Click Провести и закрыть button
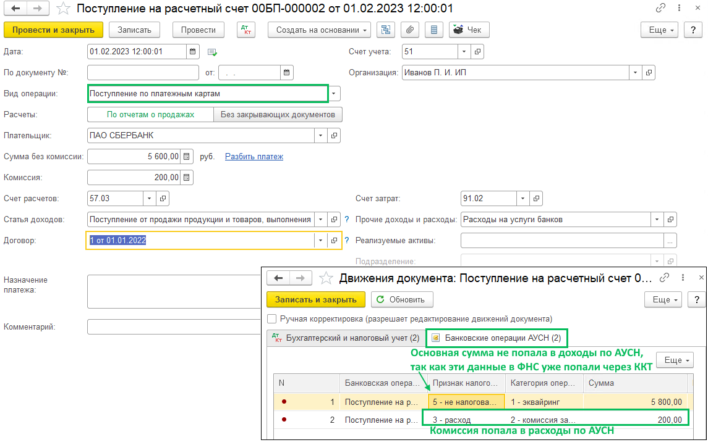 53,30
